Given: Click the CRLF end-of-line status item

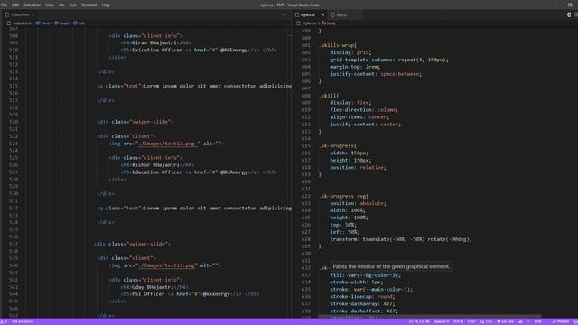Looking at the screenshot, I should click(471, 321).
